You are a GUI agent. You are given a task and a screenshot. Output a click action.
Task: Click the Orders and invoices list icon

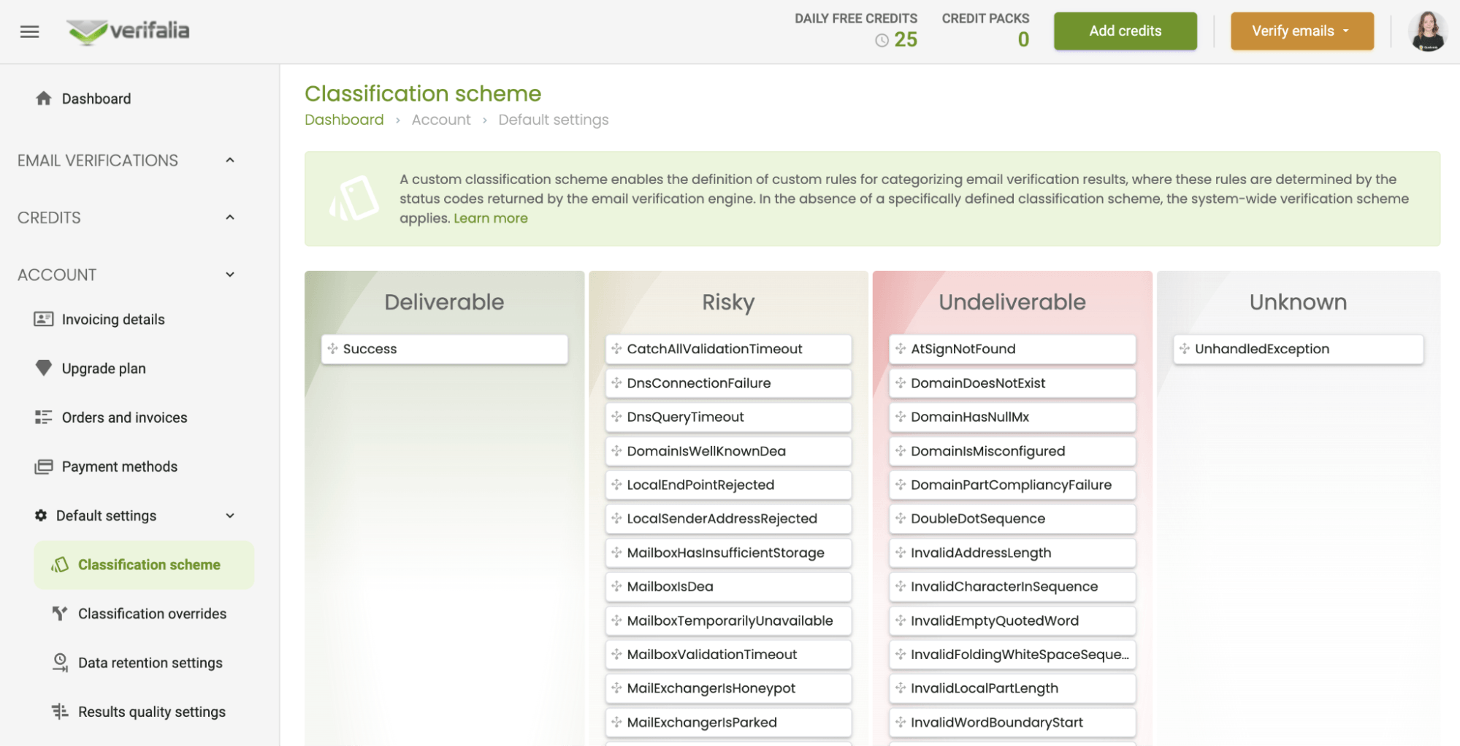(x=44, y=417)
